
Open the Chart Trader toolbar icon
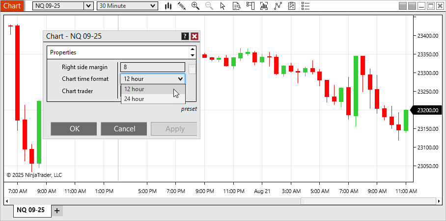[x=251, y=6]
